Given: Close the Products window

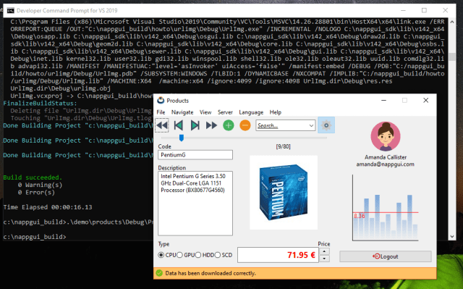Looking at the screenshot, I should pos(426,101).
